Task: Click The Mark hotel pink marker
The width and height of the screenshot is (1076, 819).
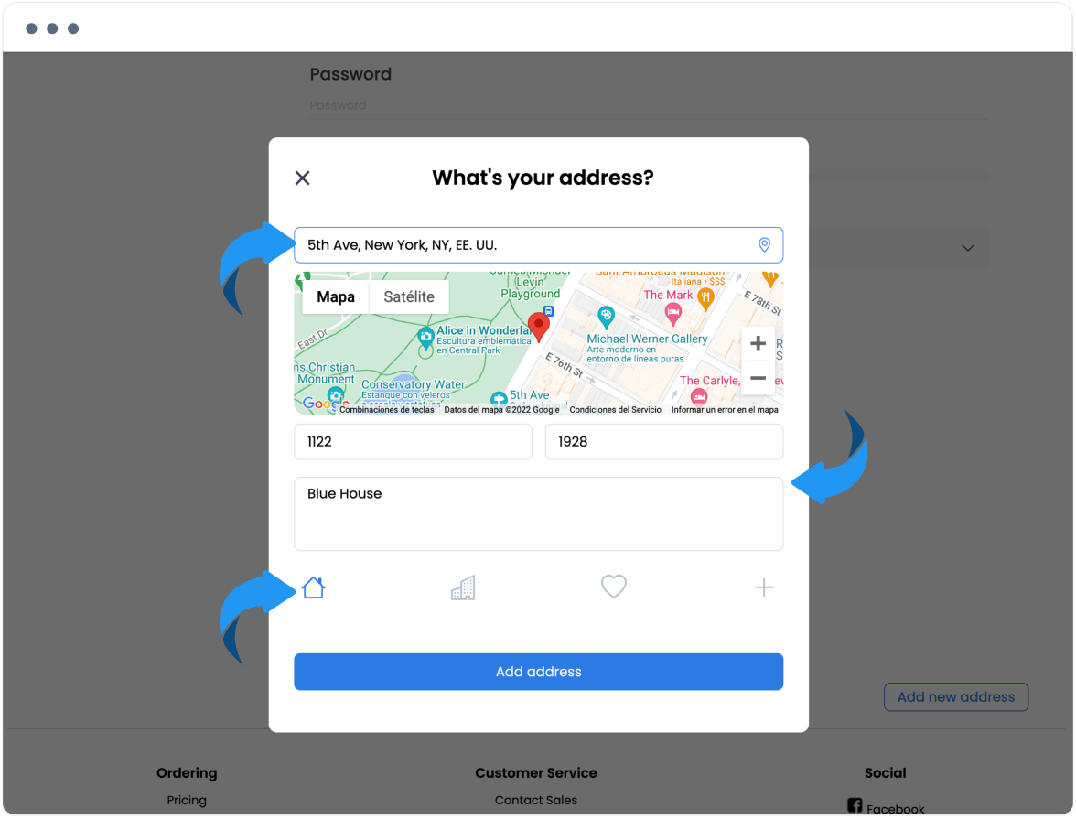Action: 672,315
